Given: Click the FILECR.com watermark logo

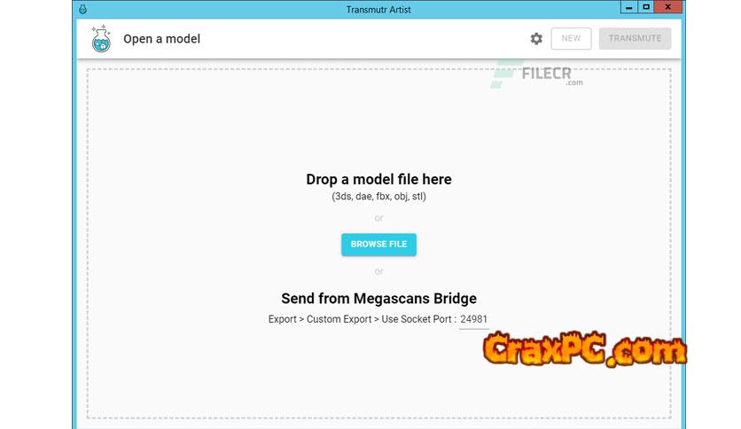Looking at the screenshot, I should pyautogui.click(x=537, y=74).
